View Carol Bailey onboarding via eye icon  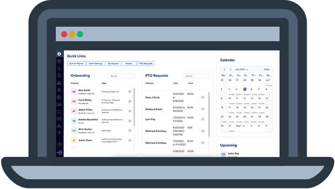130,102
